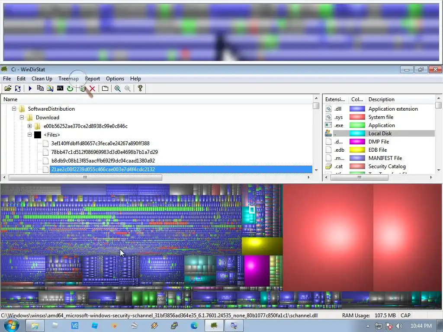Open Microsoft Edge from the taskbar
This screenshot has width=443, height=332.
pos(194,326)
